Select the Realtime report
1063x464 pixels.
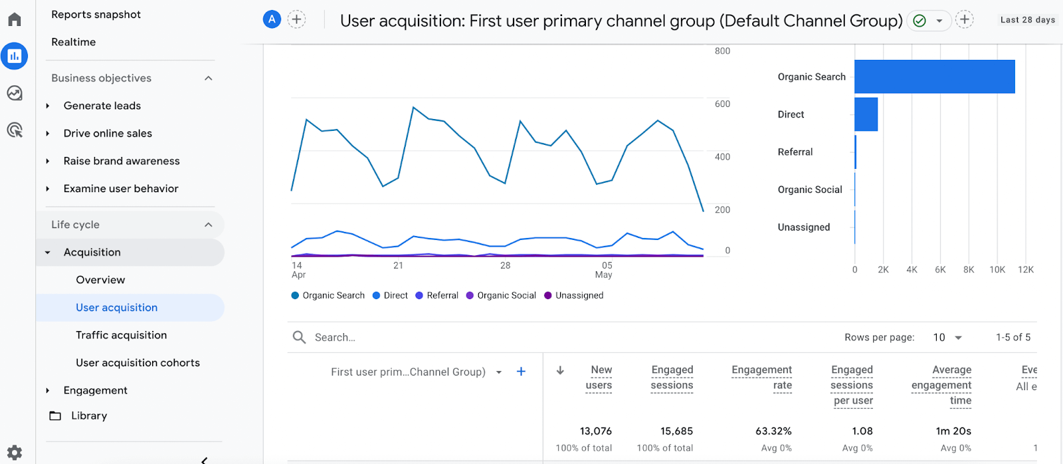tap(74, 42)
